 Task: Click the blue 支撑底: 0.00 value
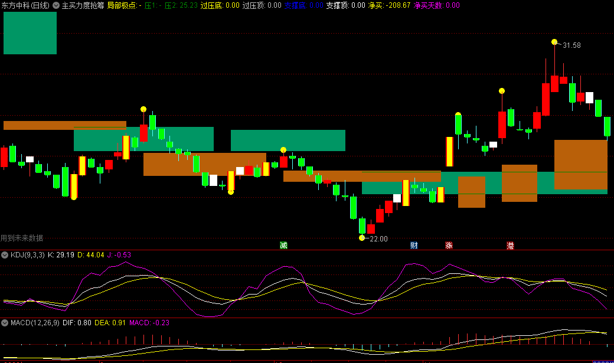[x=304, y=5]
